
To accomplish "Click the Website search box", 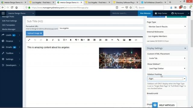I will pos(124,13).
